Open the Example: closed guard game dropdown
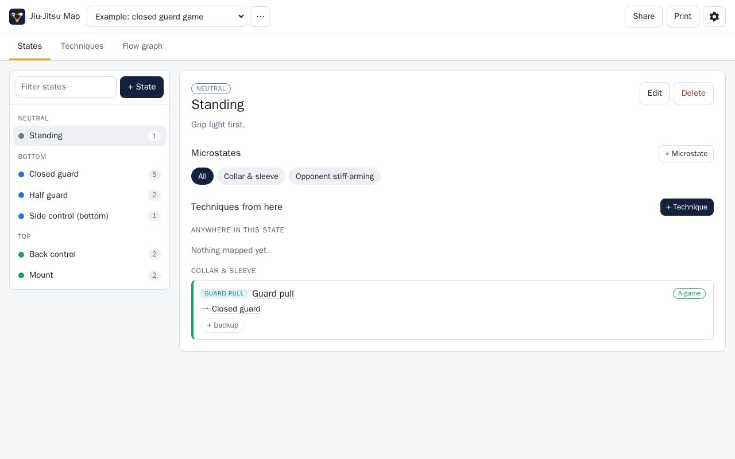 (x=167, y=17)
